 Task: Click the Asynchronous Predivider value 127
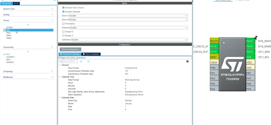(126, 71)
